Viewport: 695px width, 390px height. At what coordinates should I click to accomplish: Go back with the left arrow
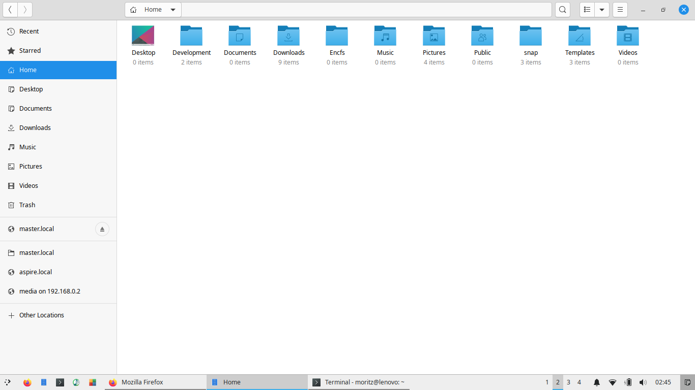tap(10, 10)
